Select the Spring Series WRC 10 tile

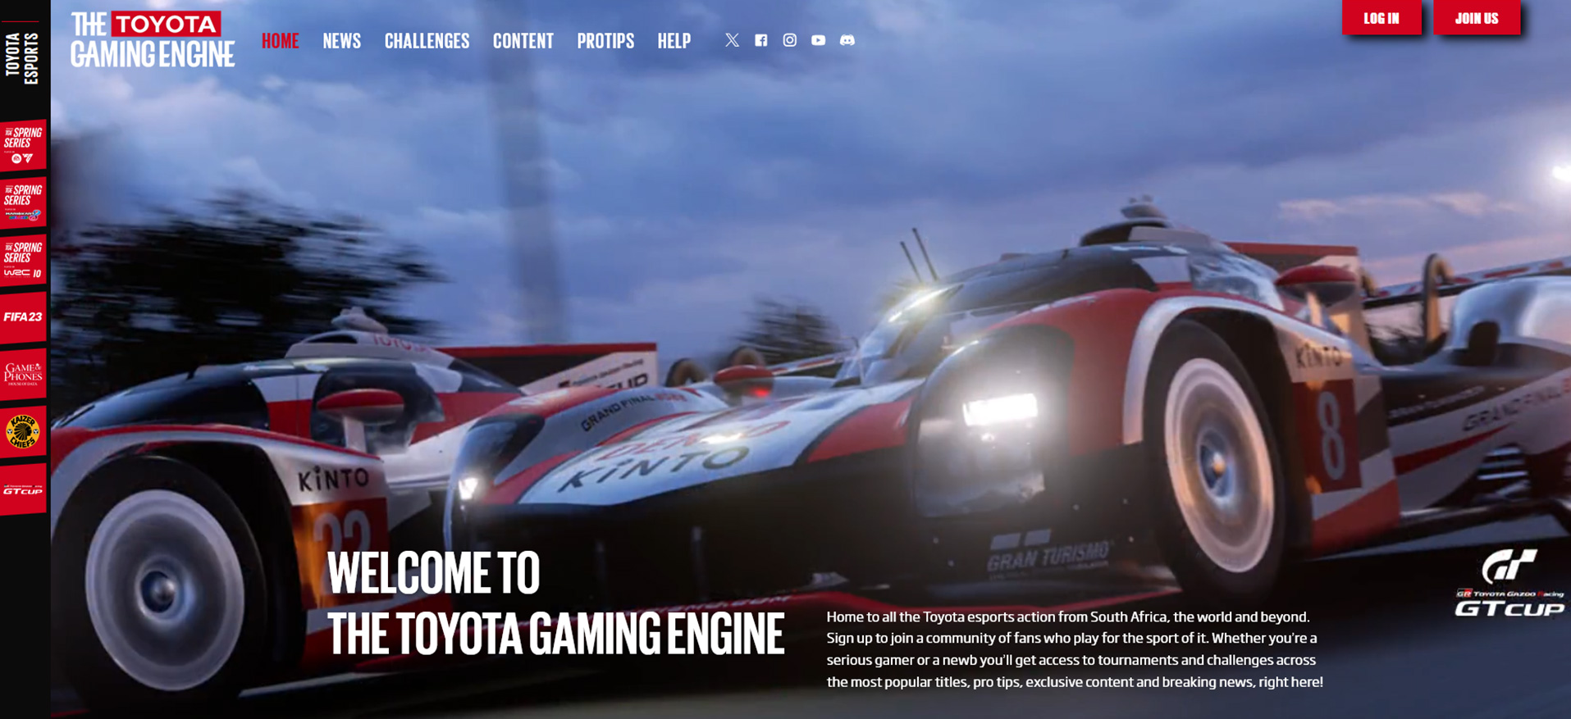click(x=23, y=260)
